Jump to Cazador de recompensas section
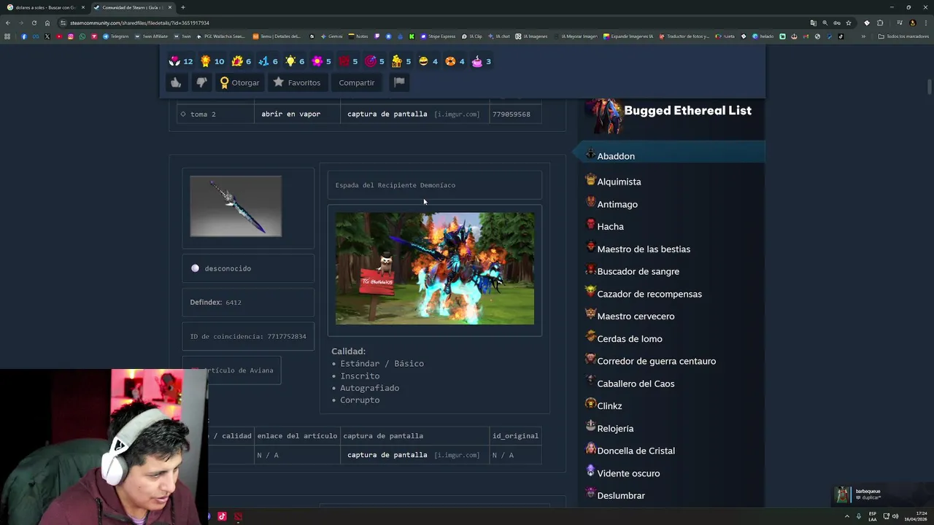Screen dimensions: 934x525 point(649,294)
